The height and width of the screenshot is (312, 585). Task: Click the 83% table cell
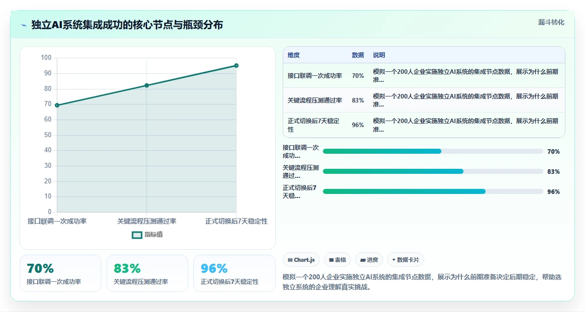(x=358, y=100)
